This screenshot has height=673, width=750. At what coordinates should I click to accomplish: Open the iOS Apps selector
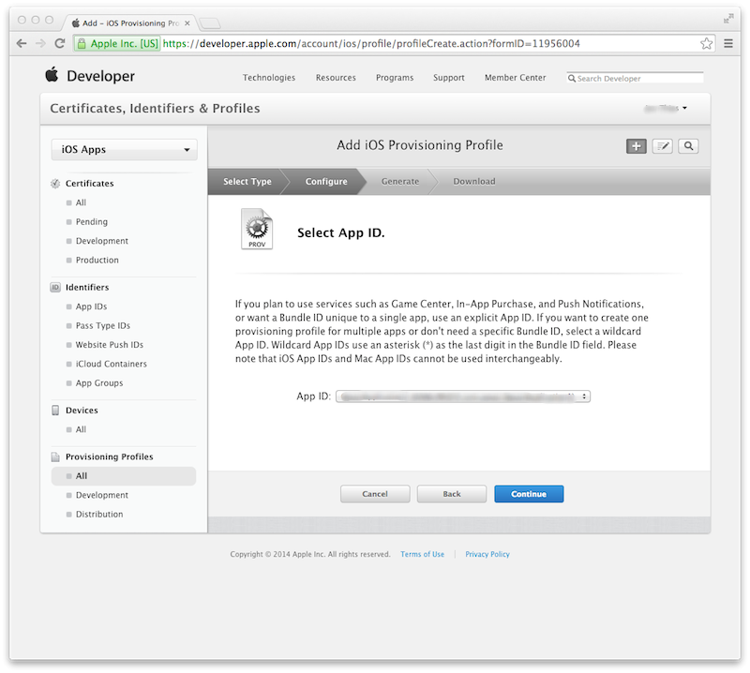point(123,149)
